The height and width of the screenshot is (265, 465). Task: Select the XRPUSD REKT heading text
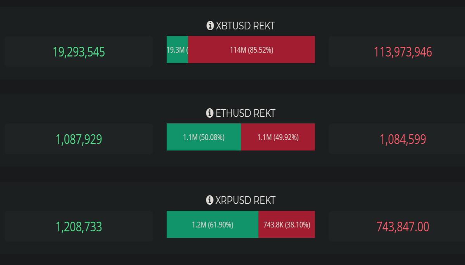click(245, 200)
